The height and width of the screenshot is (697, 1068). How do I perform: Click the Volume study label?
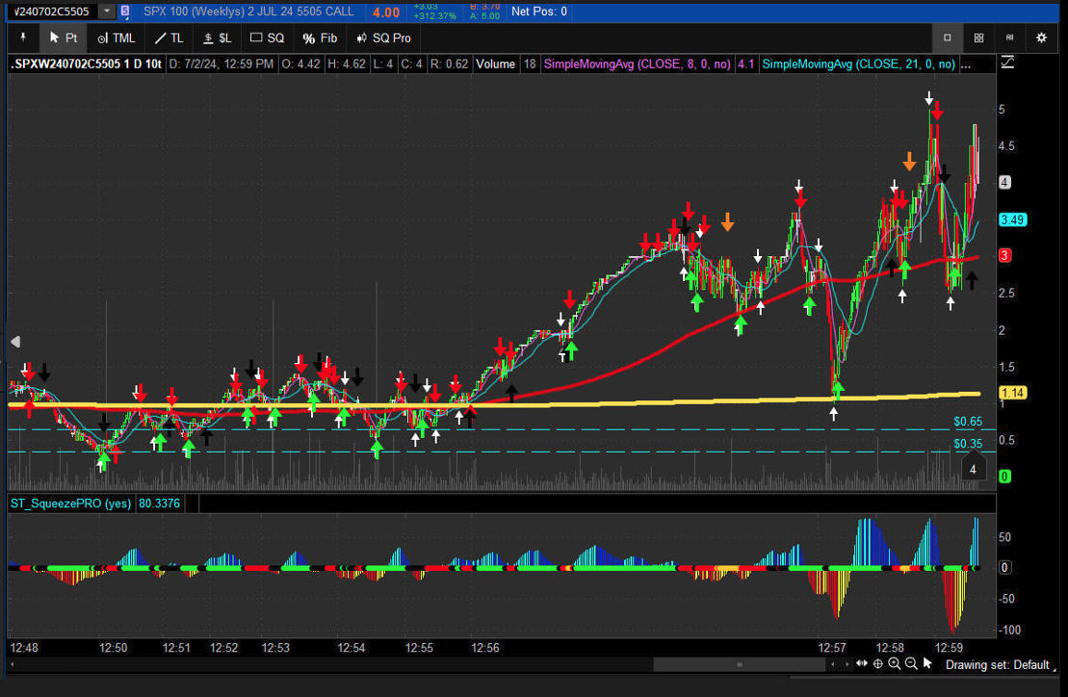pyautogui.click(x=495, y=65)
